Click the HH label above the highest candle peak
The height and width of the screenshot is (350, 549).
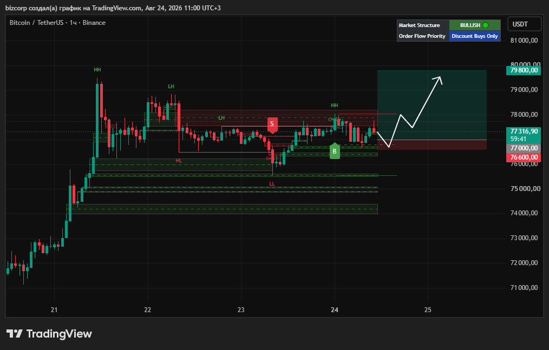click(x=97, y=70)
